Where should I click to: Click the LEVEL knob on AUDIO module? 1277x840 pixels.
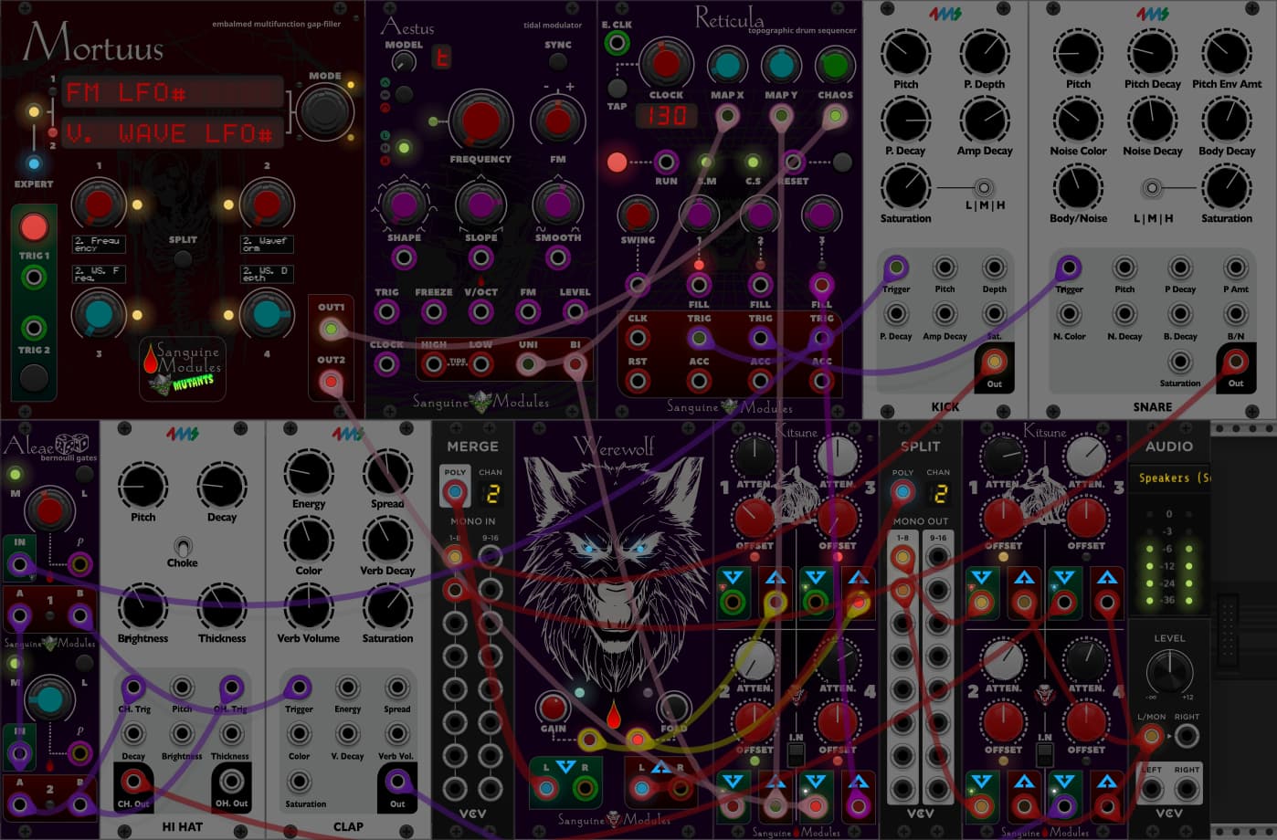coord(1169,671)
